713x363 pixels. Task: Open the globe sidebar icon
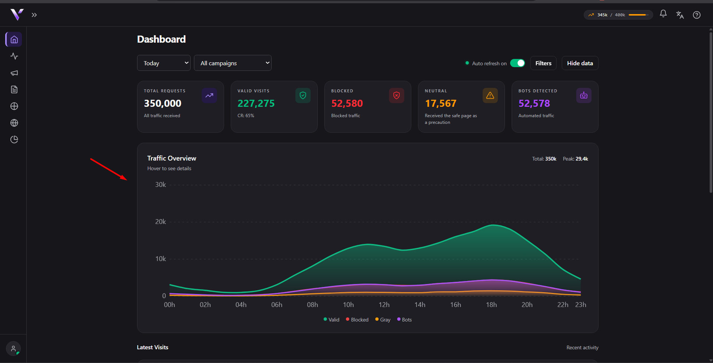click(14, 123)
